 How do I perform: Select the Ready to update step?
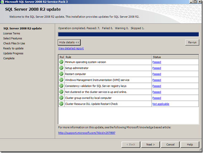coord(13,48)
